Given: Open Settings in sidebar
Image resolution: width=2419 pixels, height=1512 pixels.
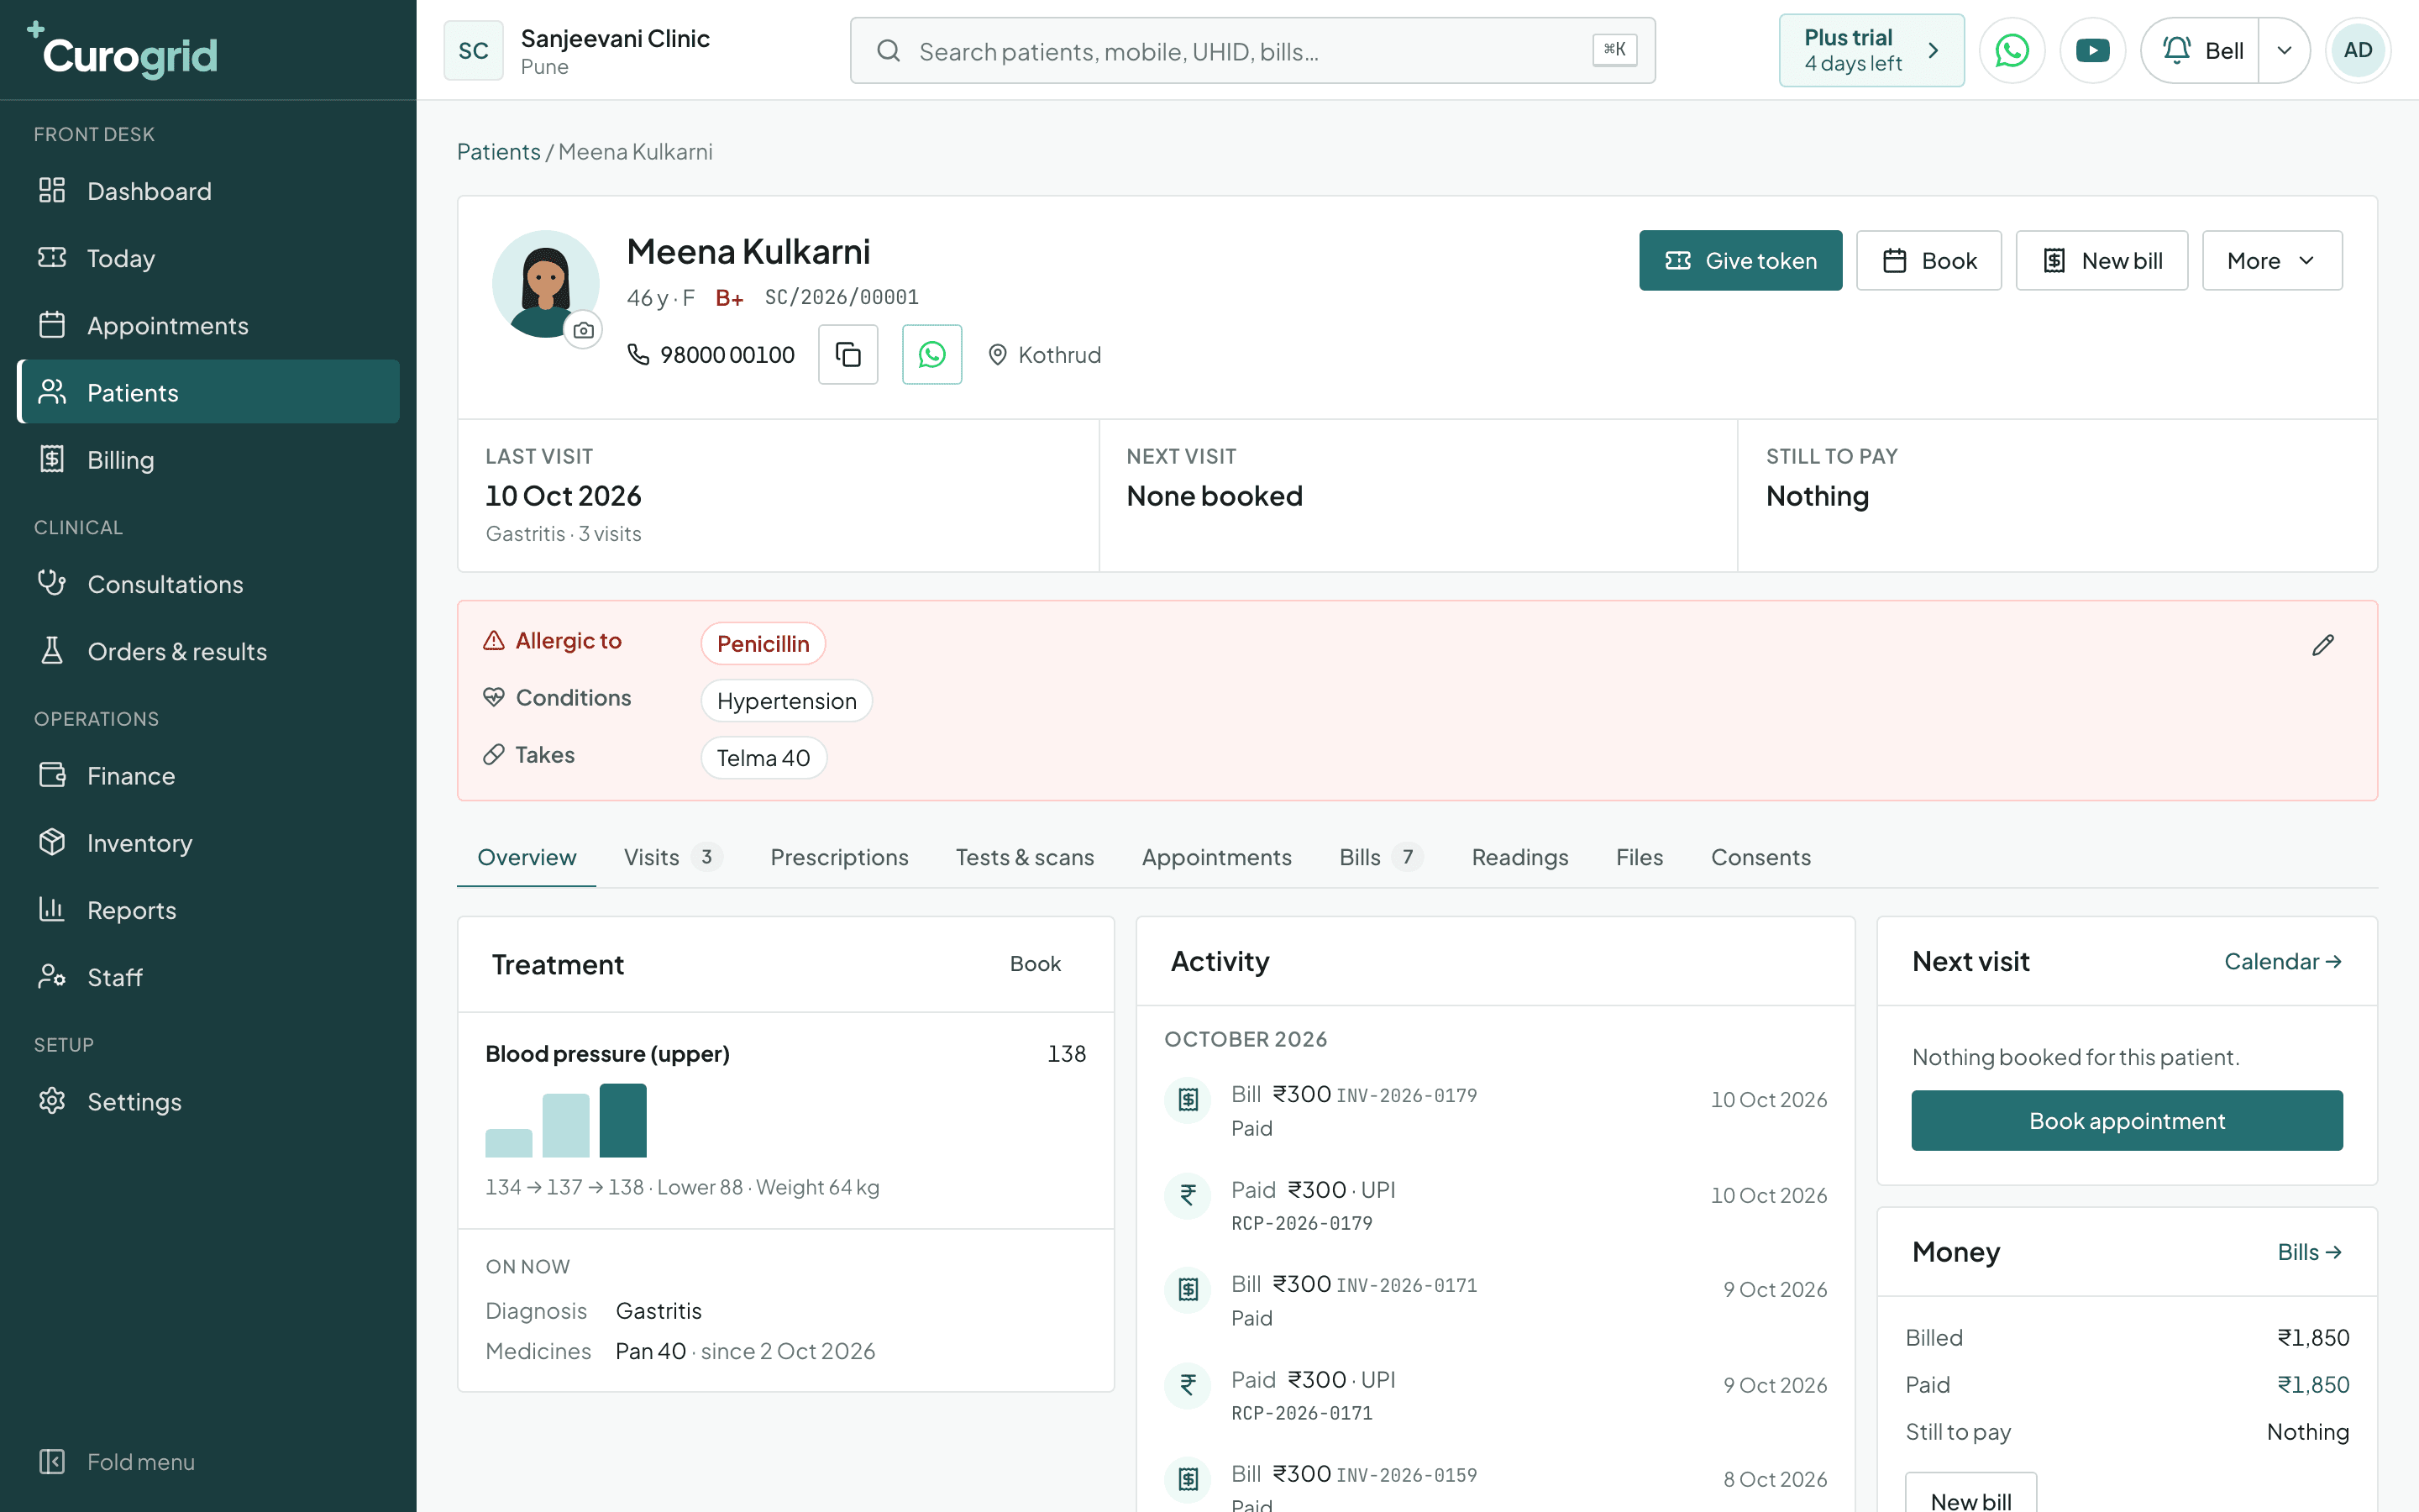Looking at the screenshot, I should [208, 1101].
